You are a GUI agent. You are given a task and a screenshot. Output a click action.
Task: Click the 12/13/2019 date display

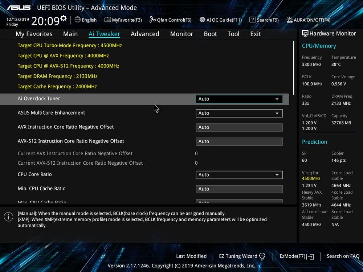[17, 20]
